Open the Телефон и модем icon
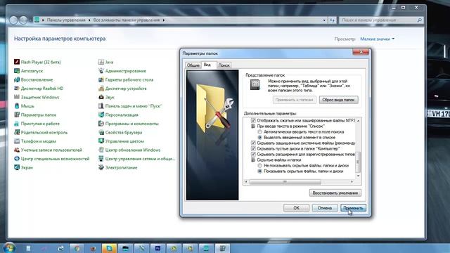Image resolution: width=450 pixels, height=253 pixels. pos(17,141)
